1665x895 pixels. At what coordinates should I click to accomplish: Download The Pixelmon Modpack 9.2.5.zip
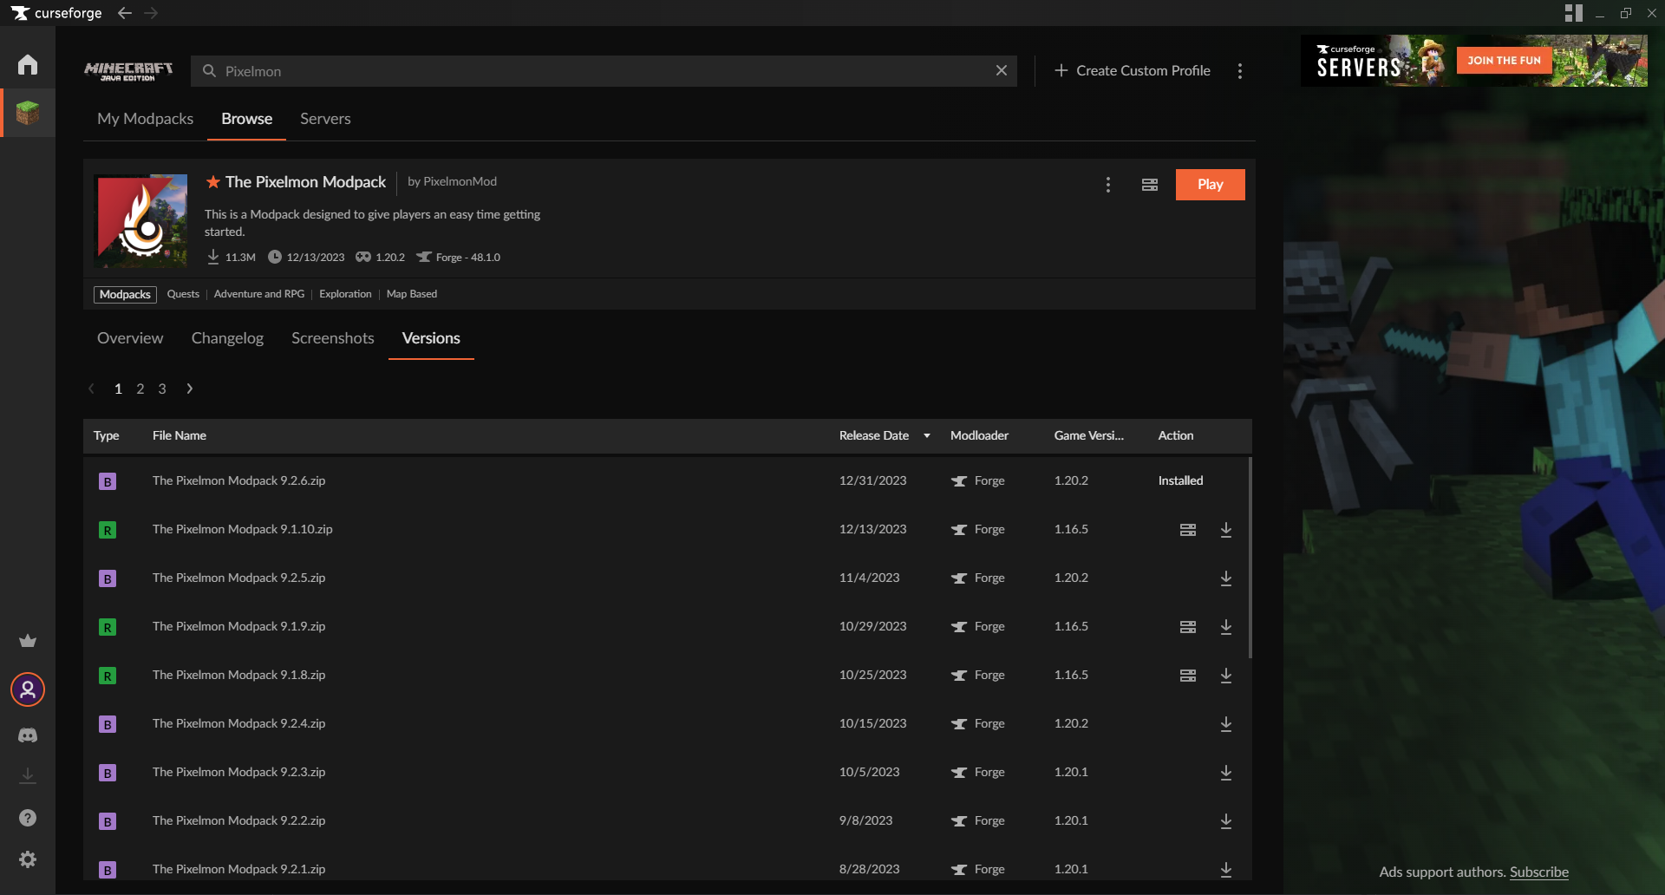[1225, 578]
